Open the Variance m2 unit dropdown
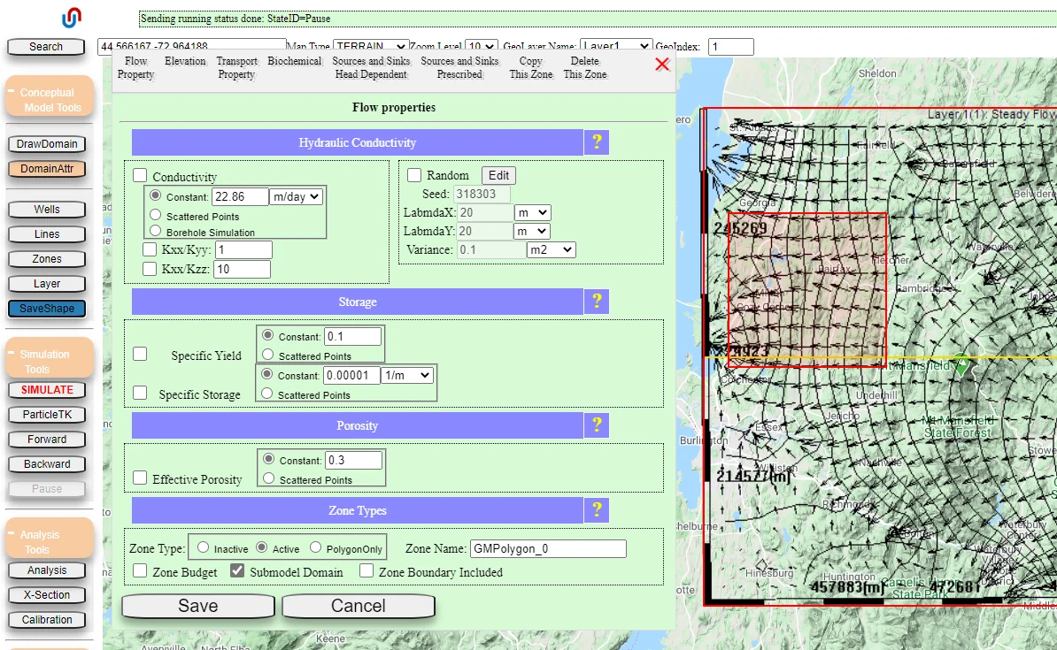The height and width of the screenshot is (650, 1057). click(x=551, y=250)
